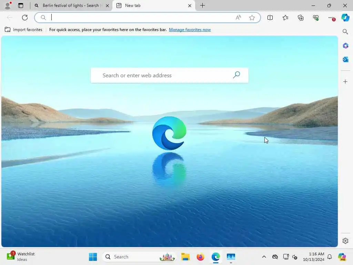Open the sidebar Search icon
Screen dimensions: 353x265
345,32
